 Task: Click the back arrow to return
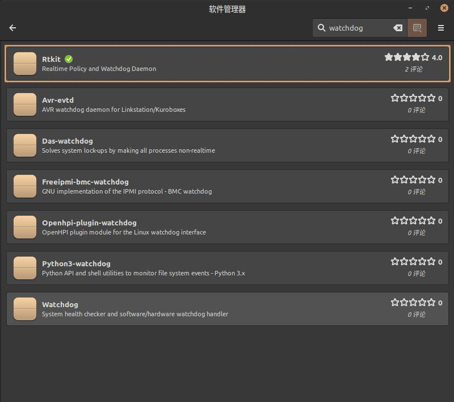tap(12, 27)
